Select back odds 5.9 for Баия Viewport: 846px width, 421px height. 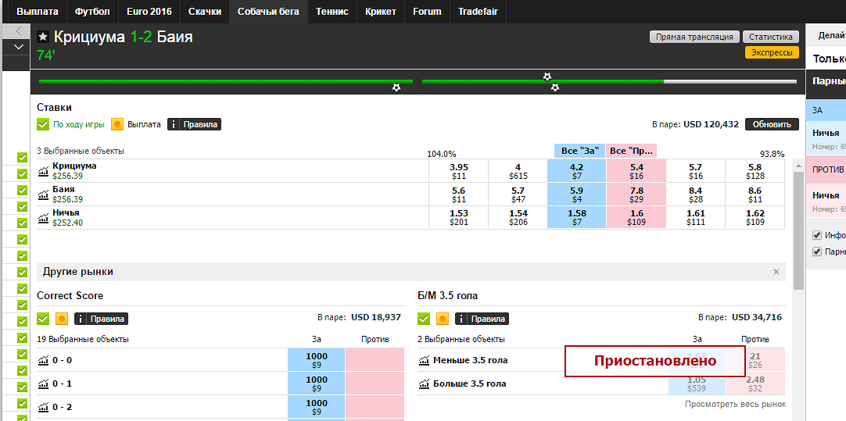pyautogui.click(x=577, y=194)
